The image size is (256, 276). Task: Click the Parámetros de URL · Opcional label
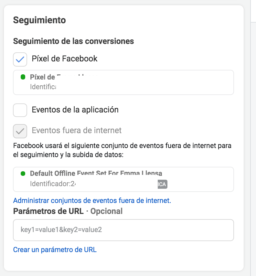click(x=68, y=211)
